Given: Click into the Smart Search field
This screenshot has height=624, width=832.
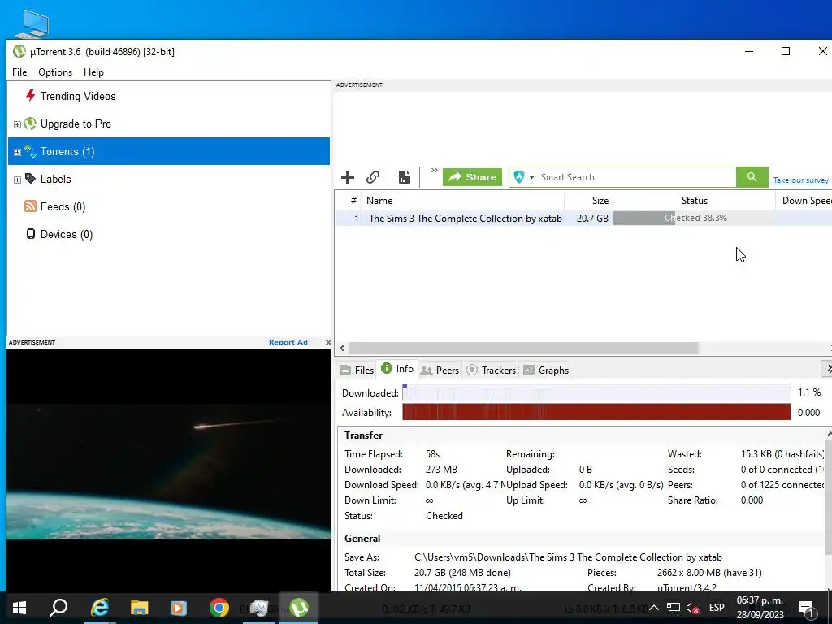Looking at the screenshot, I should coord(635,177).
